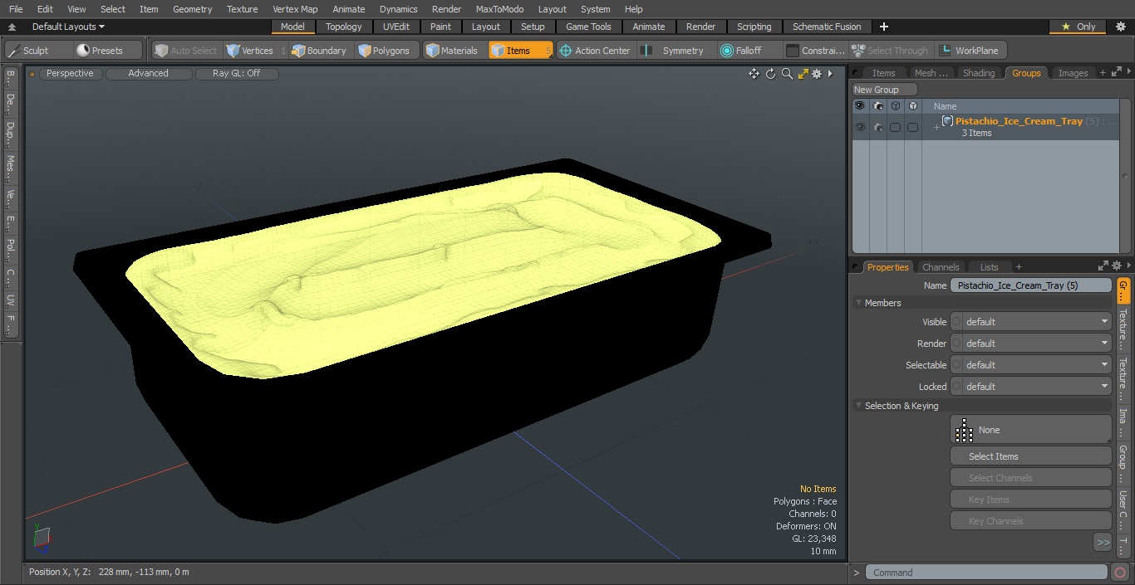The width and height of the screenshot is (1135, 585).
Task: Open the layout settings gear at top right
Action: pos(1120,27)
